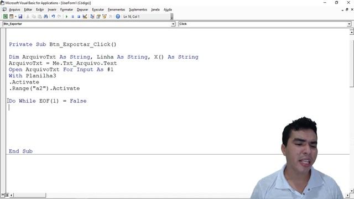Click the Redo arrow icon
Viewport: 354px width, 199px height.
pyautogui.click(x=59, y=17)
